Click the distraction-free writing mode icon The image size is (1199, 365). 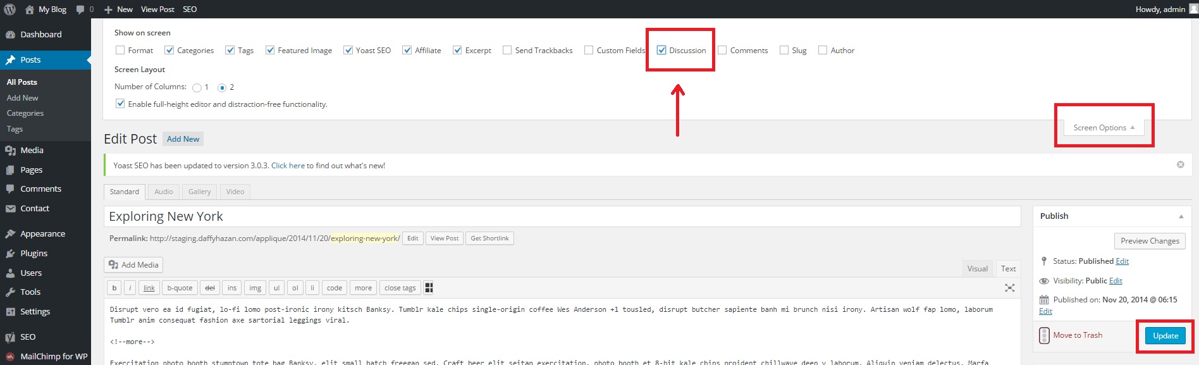click(x=1009, y=288)
